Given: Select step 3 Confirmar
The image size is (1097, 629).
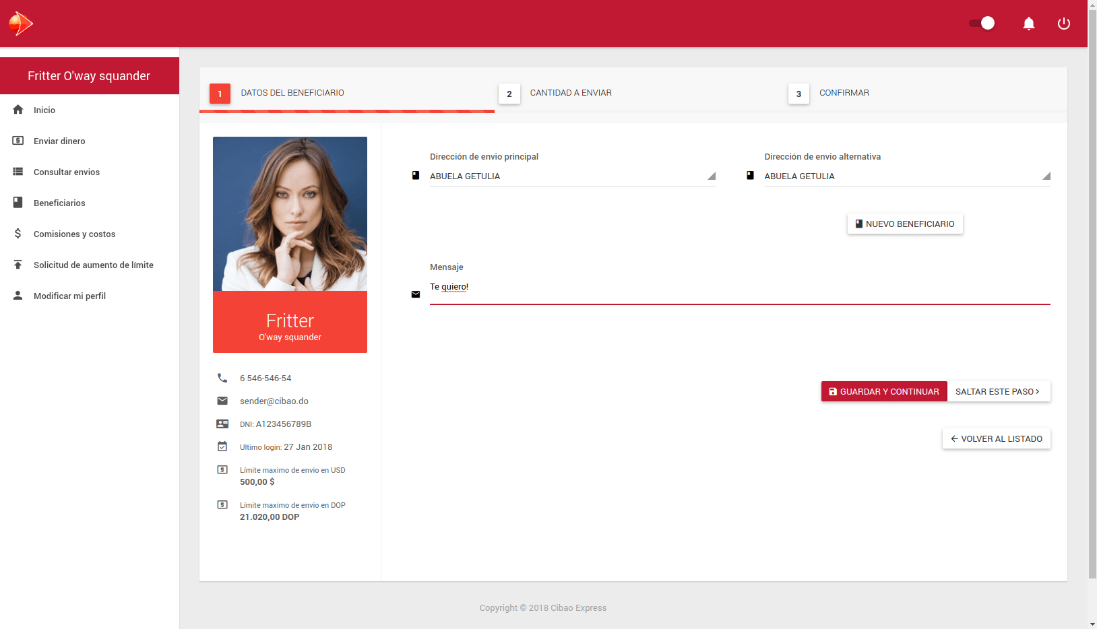Looking at the screenshot, I should pyautogui.click(x=829, y=93).
